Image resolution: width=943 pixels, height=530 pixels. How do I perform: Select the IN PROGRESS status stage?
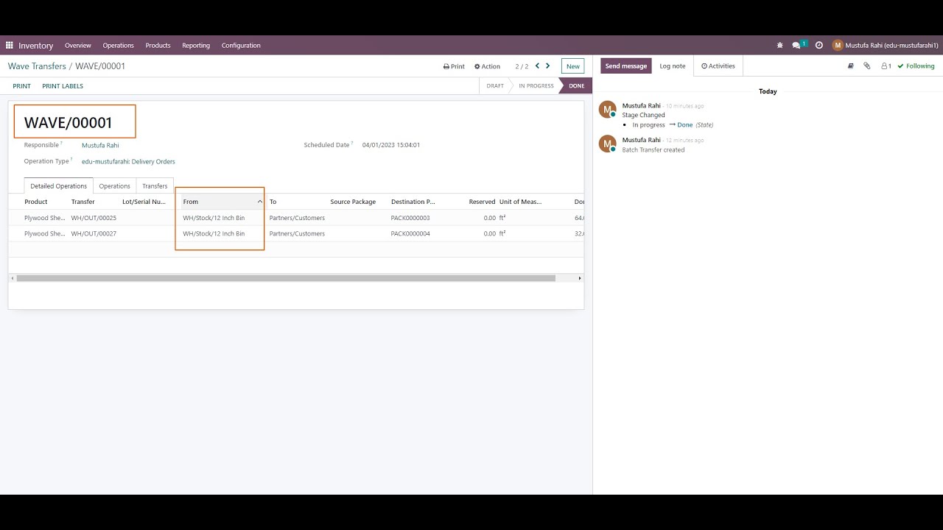pyautogui.click(x=536, y=85)
